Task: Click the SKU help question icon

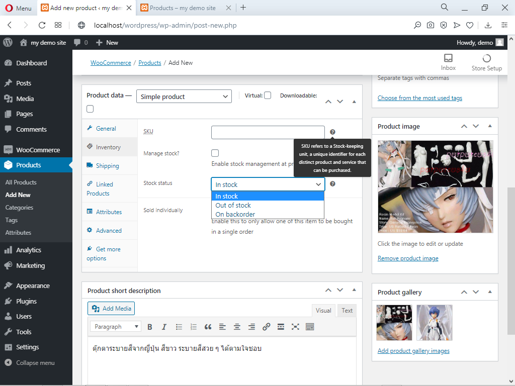Action: (332, 132)
